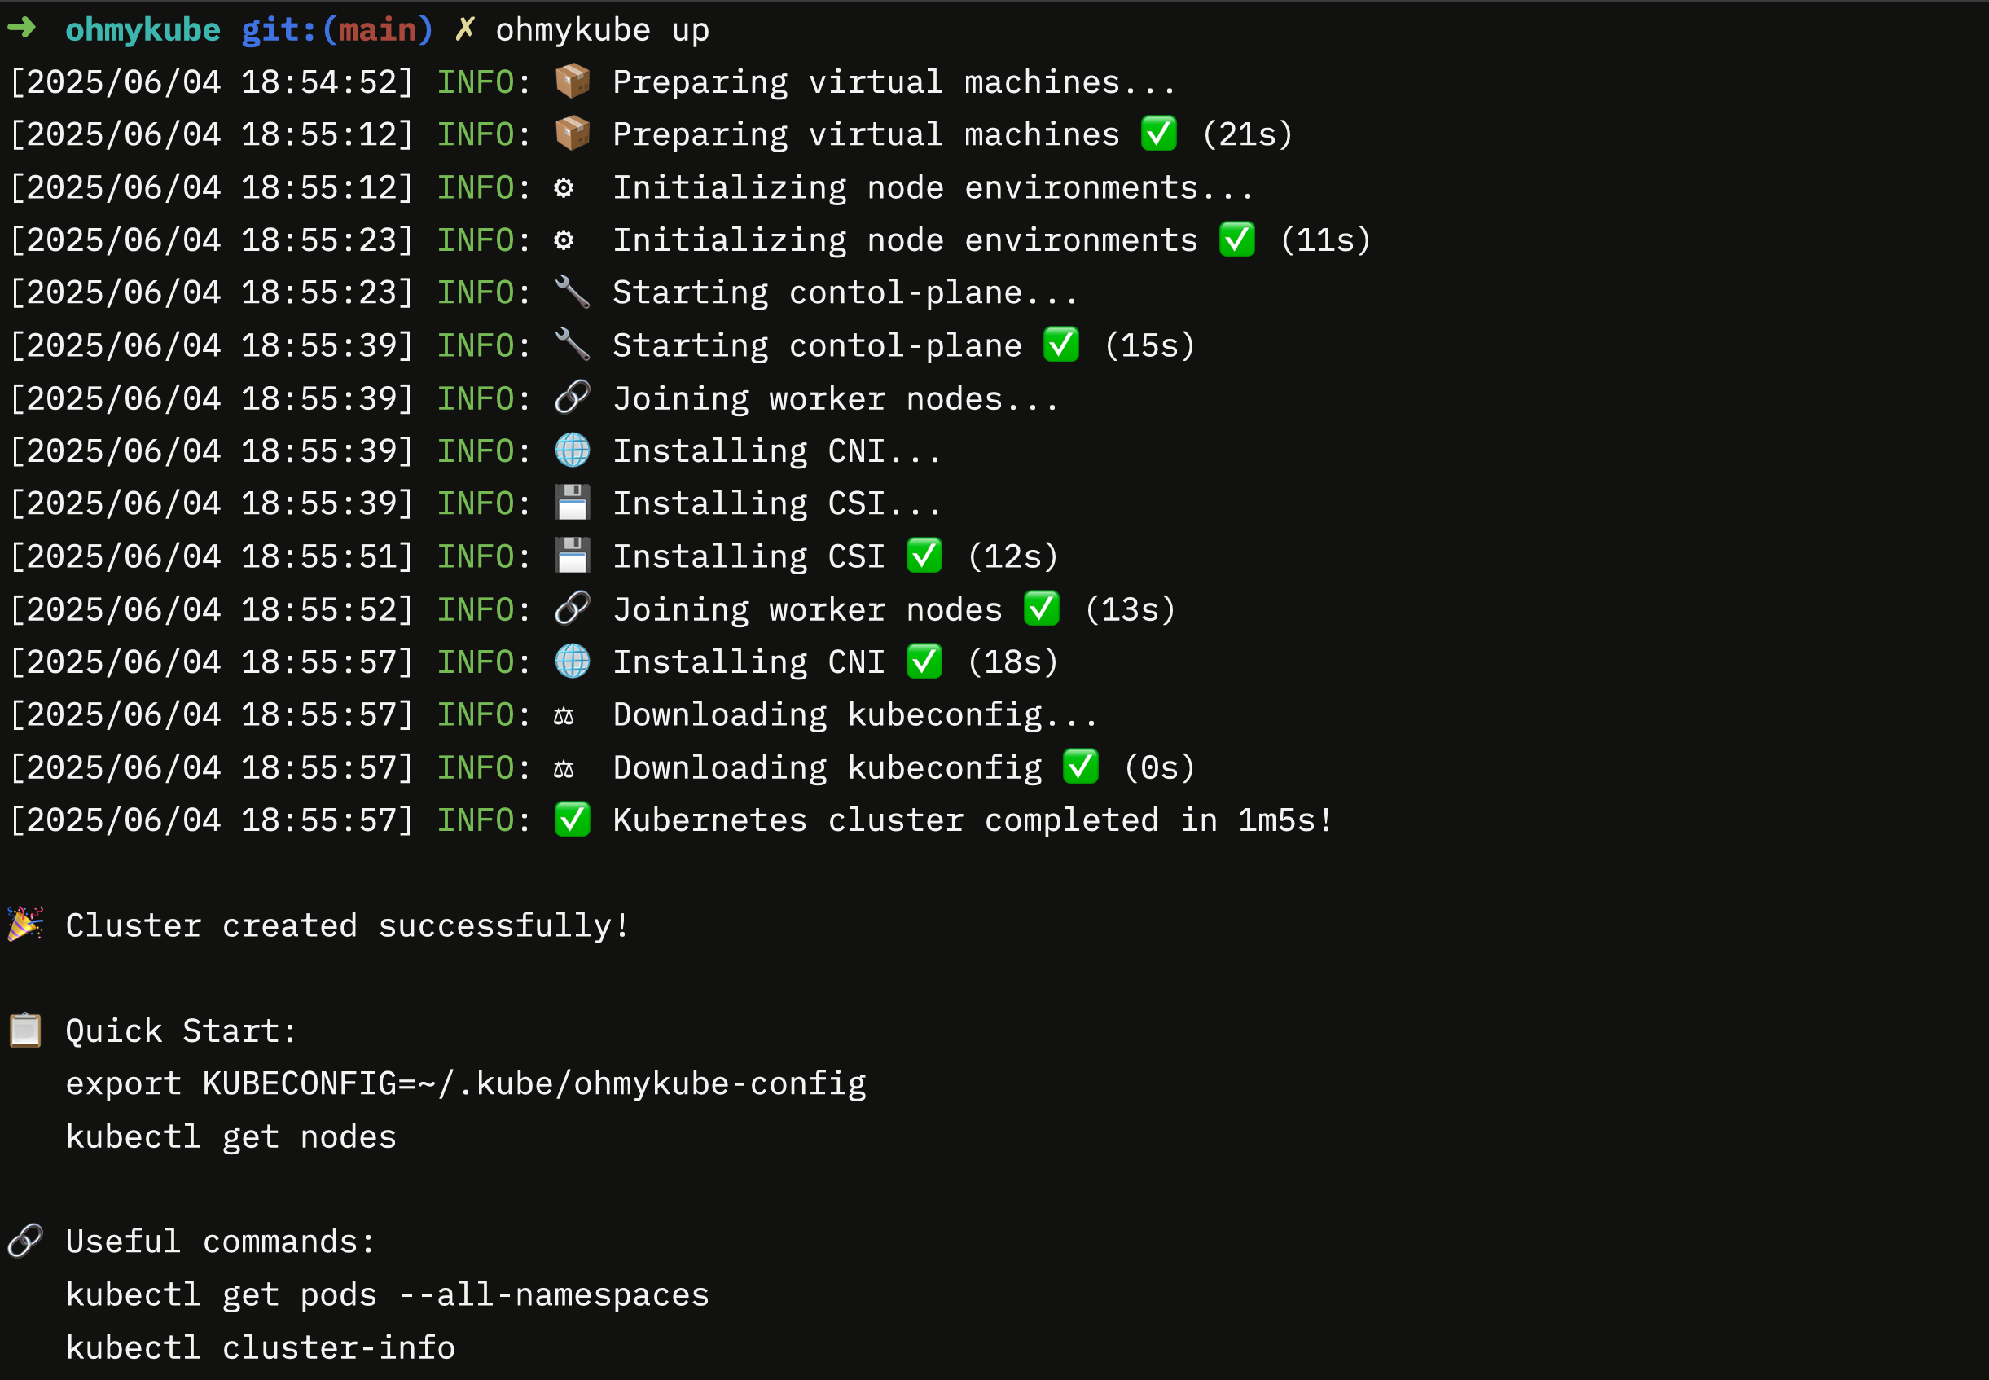Click the 'kubectl get nodes' command

point(231,1136)
